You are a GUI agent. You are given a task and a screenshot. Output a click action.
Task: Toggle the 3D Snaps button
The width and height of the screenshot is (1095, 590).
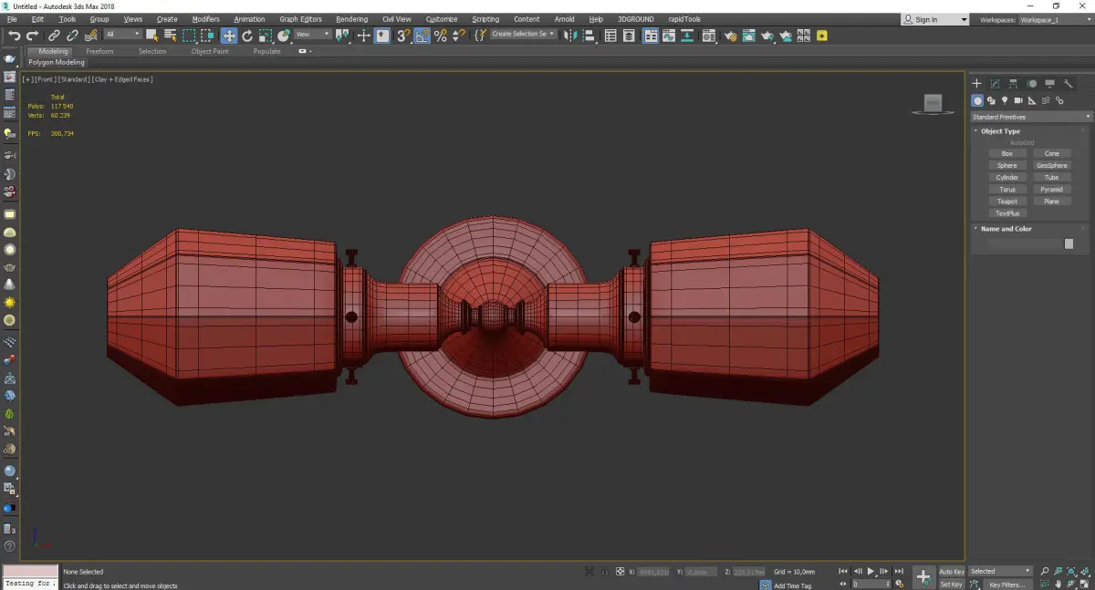coord(402,36)
